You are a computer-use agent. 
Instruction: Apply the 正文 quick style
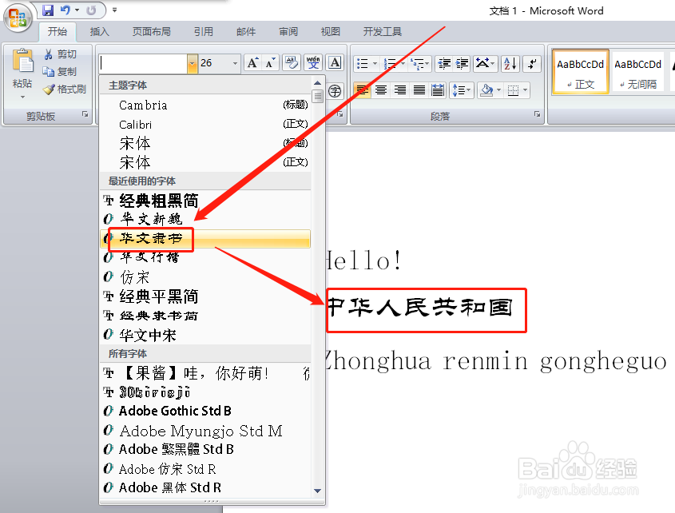tap(579, 71)
